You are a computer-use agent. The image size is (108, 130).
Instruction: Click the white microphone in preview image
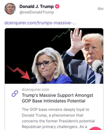[98, 67]
